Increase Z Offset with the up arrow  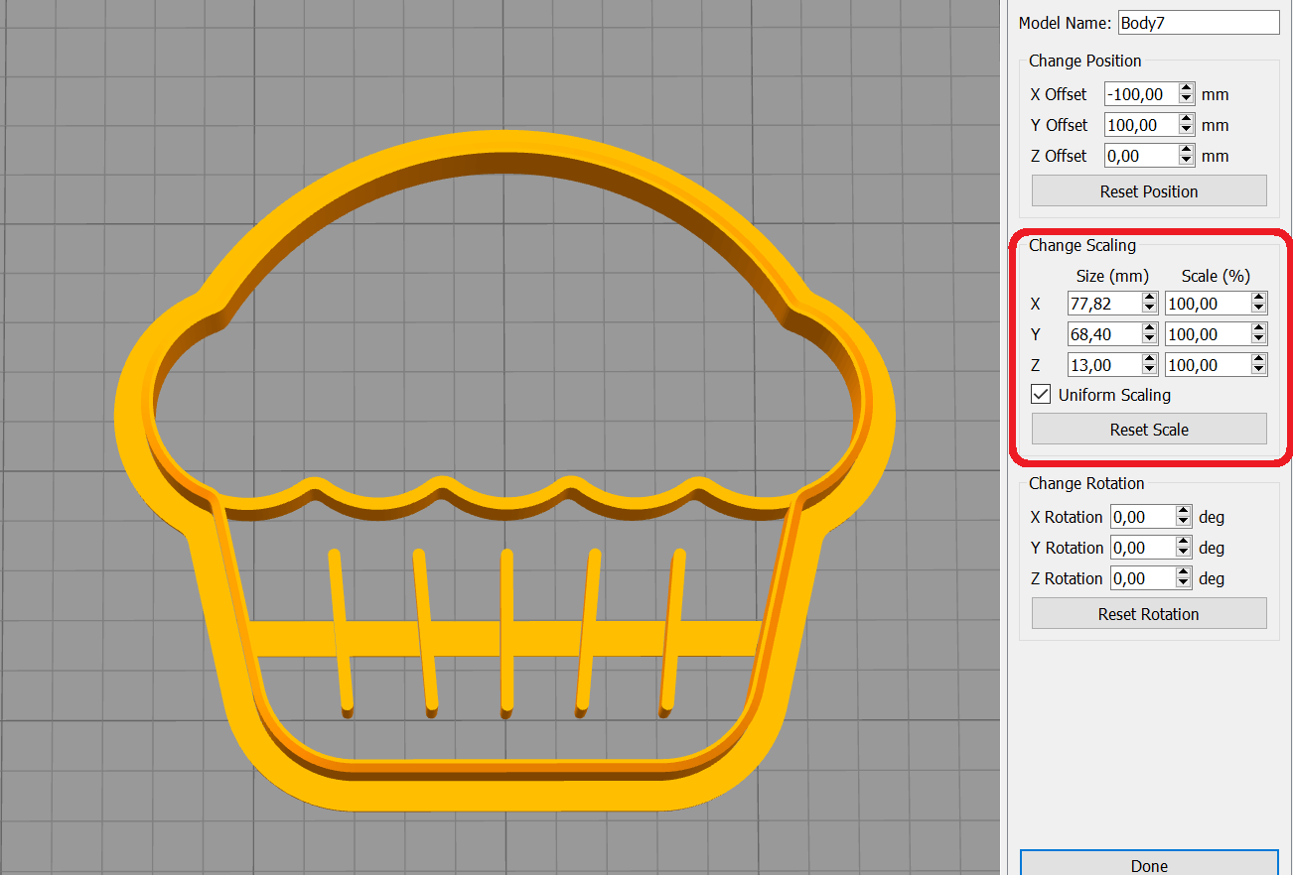(1187, 151)
